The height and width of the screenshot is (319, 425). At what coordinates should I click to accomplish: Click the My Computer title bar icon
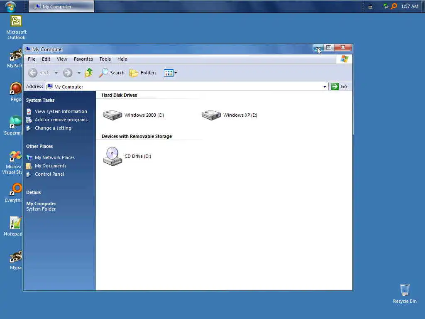point(28,49)
